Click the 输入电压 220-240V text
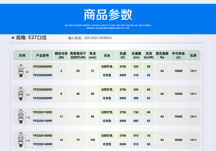This screenshot has height=151, width=216. tap(90, 38)
